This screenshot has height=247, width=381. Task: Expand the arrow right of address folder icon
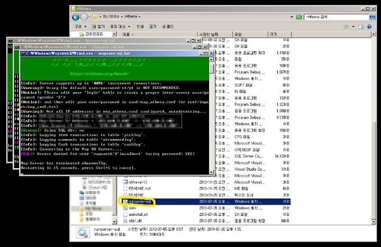tap(100, 16)
